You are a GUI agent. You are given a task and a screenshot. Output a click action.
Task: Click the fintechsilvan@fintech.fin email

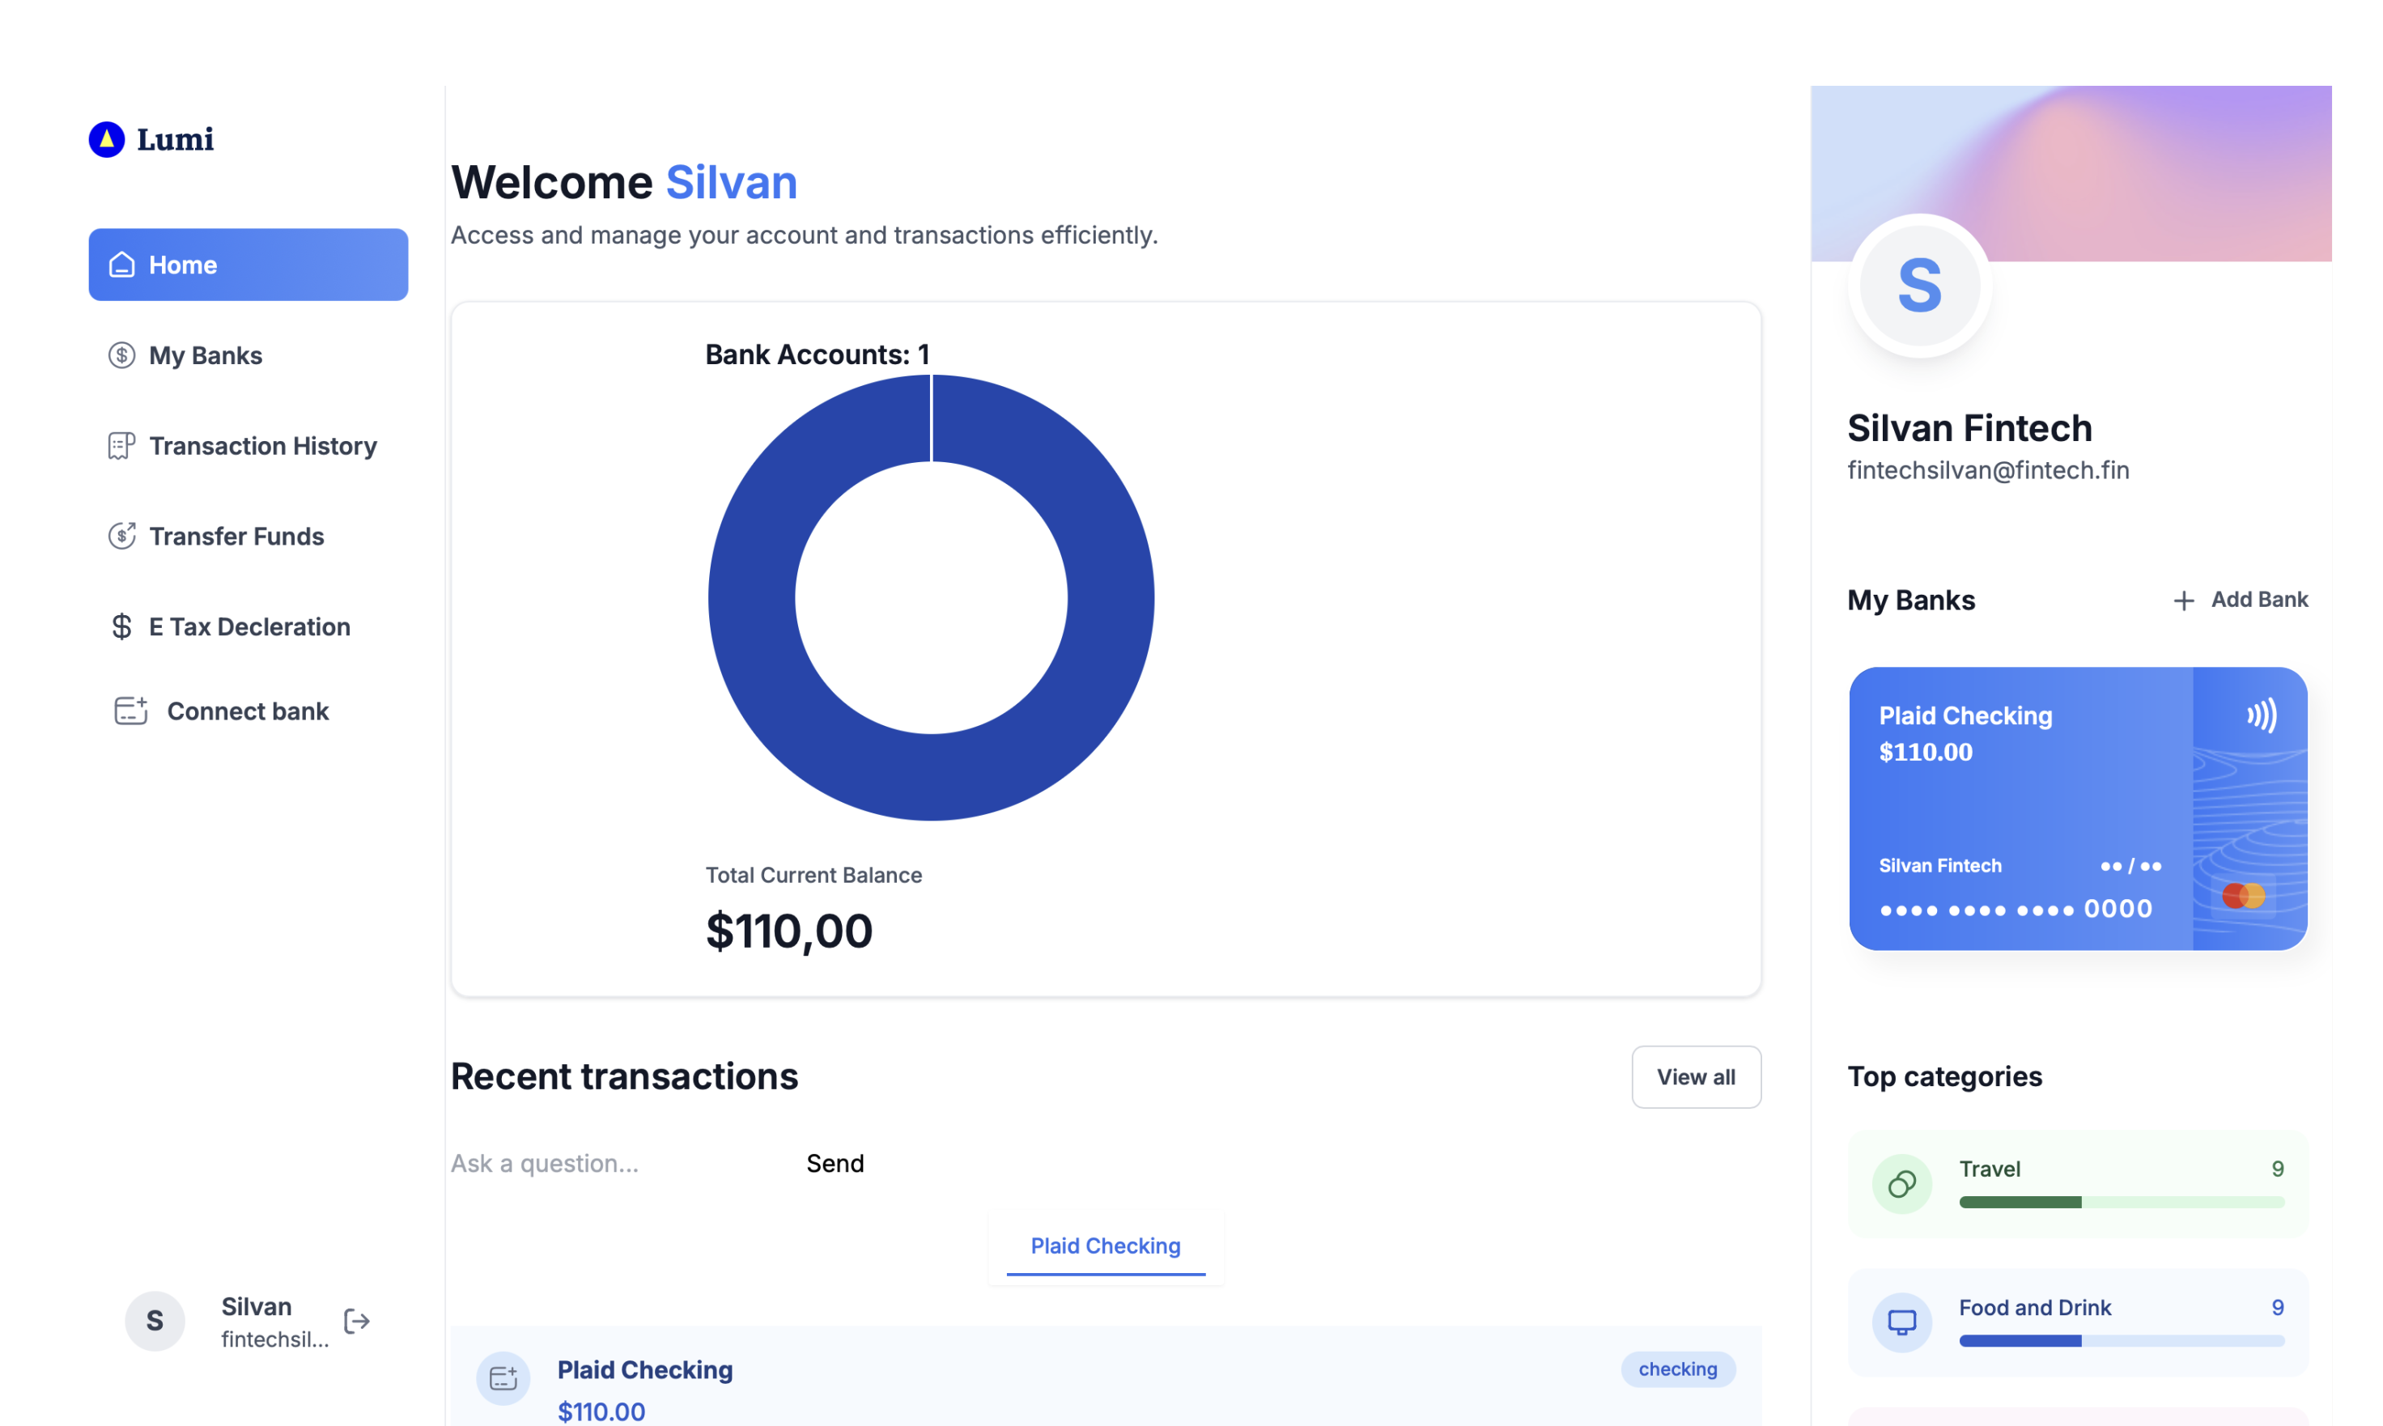click(x=1988, y=470)
